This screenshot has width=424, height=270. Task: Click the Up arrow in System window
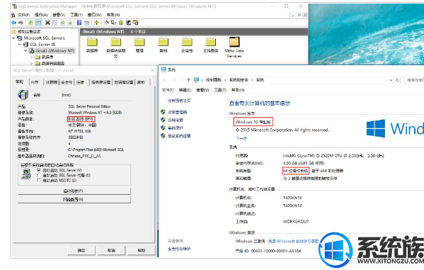click(x=188, y=80)
